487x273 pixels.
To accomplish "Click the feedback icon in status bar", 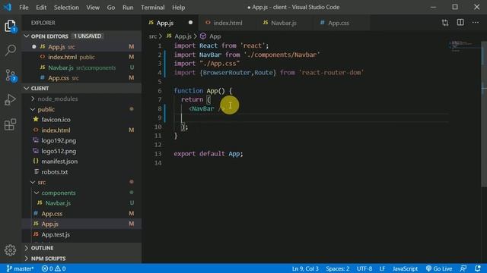I will pos(463,268).
